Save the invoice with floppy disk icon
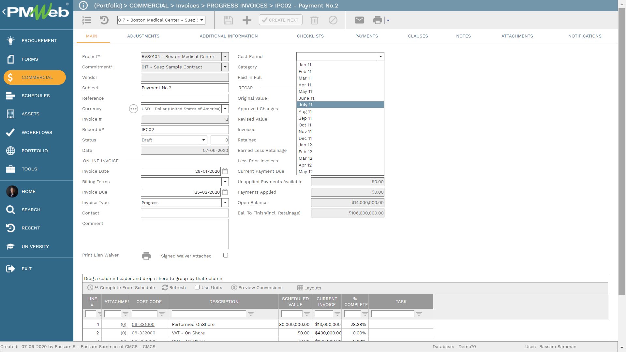The width and height of the screenshot is (626, 352). (228, 20)
